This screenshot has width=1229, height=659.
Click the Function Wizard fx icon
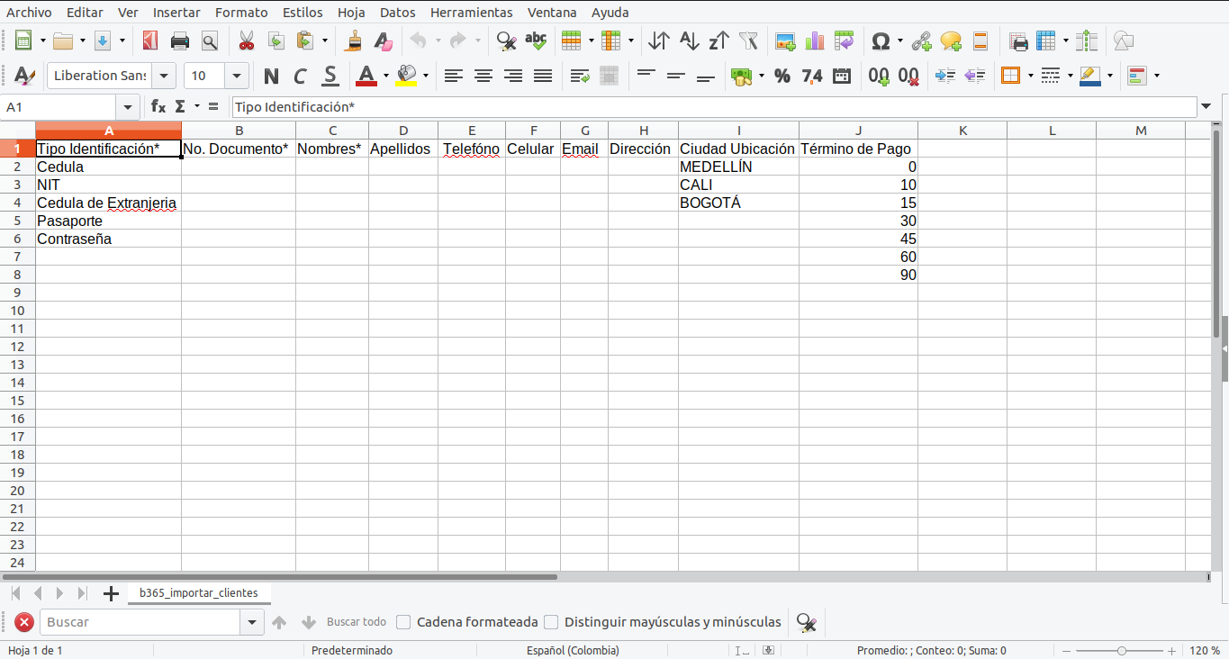(x=158, y=106)
